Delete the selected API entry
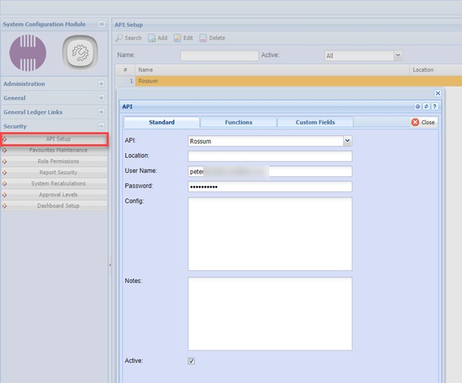Image resolution: width=462 pixels, height=383 pixels. (213, 38)
